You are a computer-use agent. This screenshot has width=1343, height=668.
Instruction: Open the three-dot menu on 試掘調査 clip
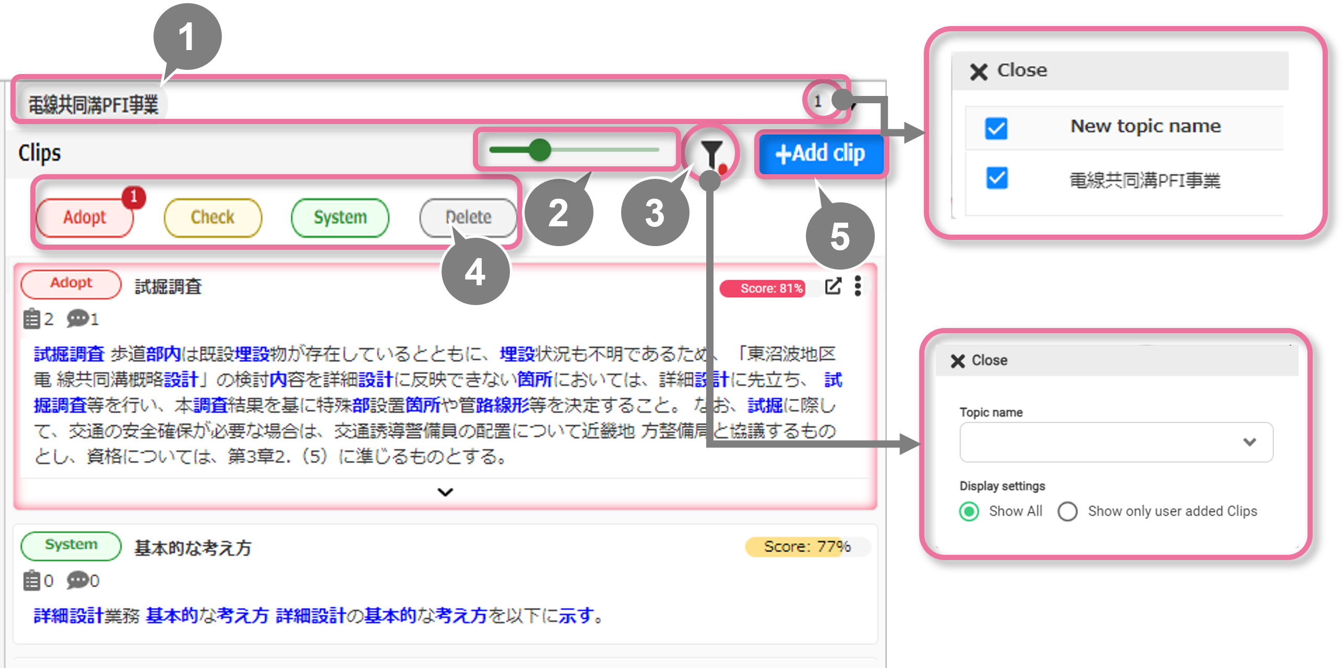(858, 286)
